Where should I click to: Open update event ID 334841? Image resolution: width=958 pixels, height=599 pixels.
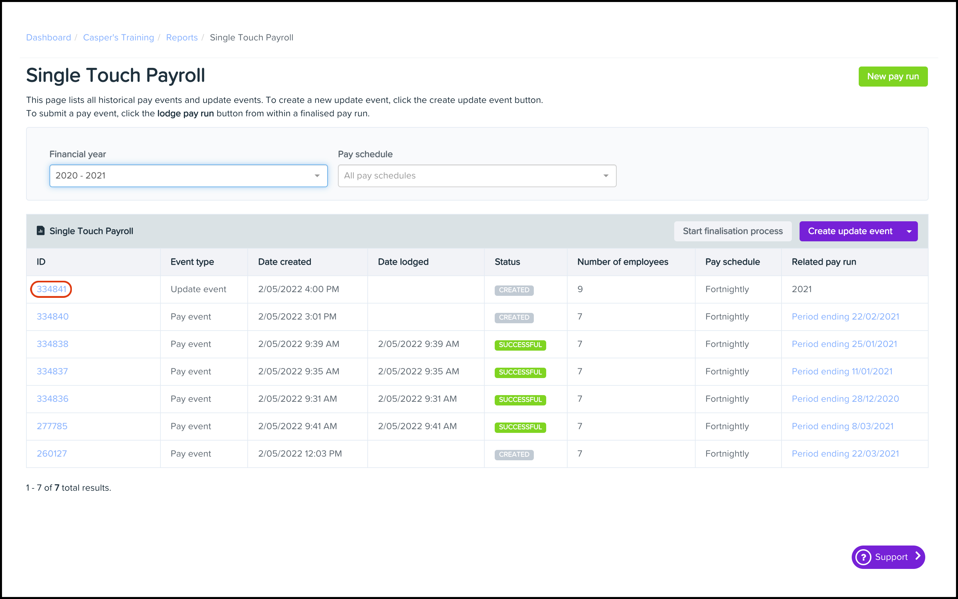51,289
